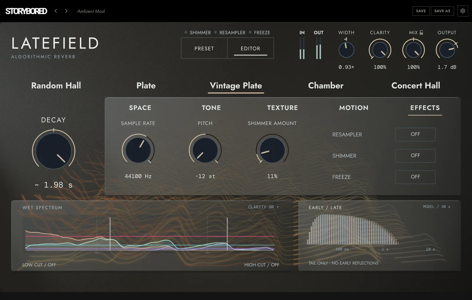Click the DECAY knob

point(54,151)
